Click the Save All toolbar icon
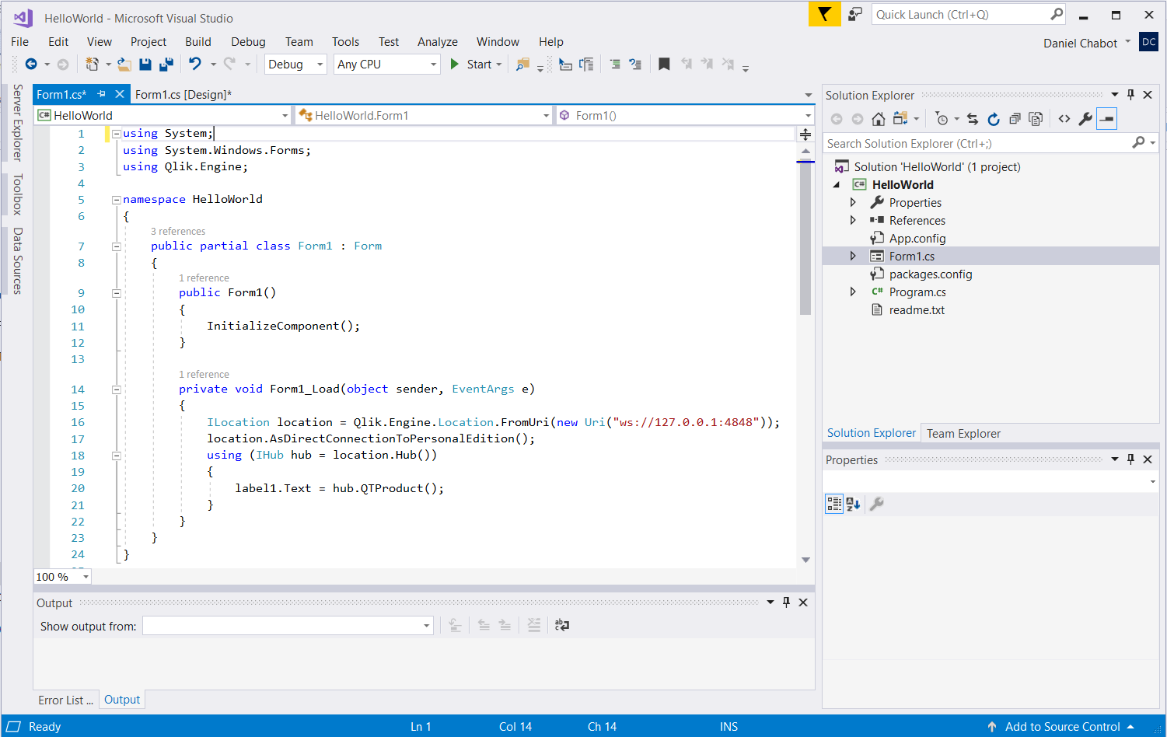Image resolution: width=1167 pixels, height=737 pixels. tap(166, 65)
